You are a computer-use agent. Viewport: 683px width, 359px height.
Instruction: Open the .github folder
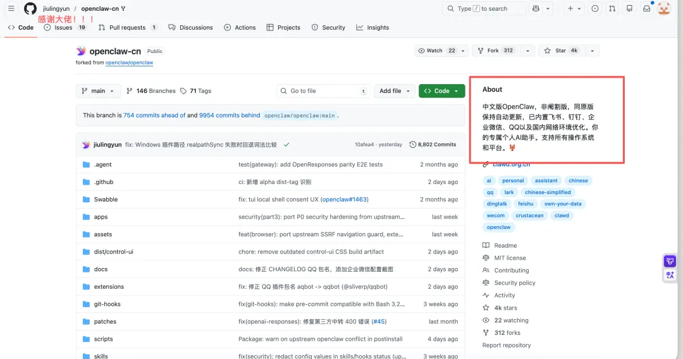(104, 182)
